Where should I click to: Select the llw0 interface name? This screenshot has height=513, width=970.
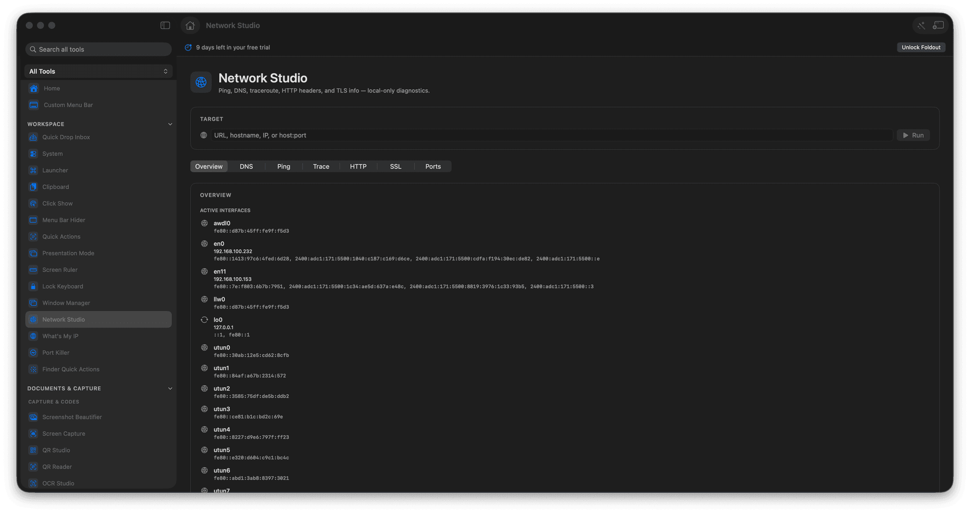pos(219,299)
